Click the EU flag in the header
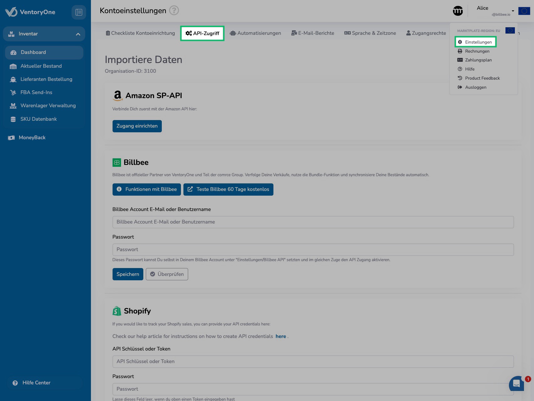 click(x=524, y=11)
